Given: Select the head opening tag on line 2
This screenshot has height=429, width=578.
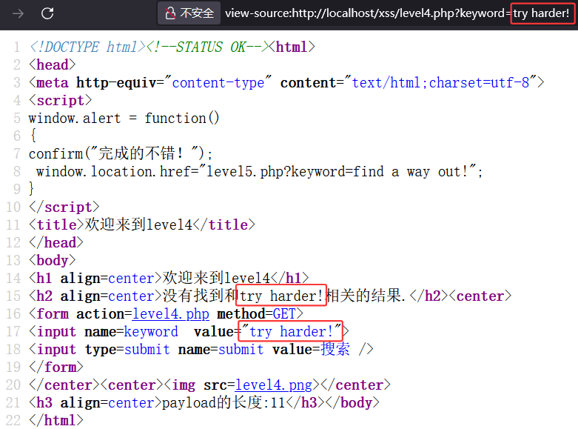Looking at the screenshot, I should [53, 65].
